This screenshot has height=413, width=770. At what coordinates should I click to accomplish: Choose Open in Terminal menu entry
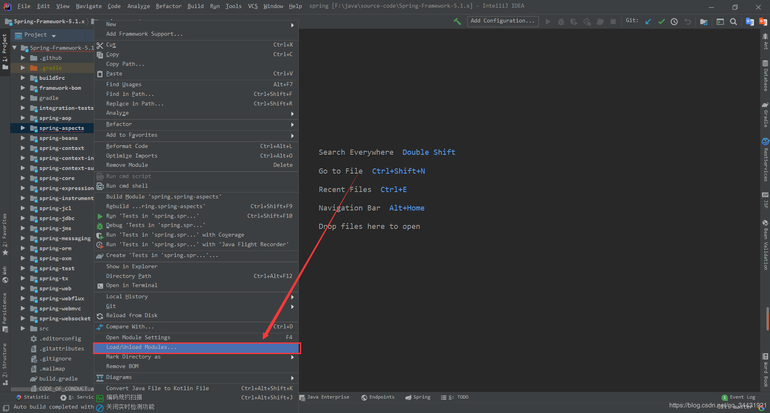coord(197,285)
